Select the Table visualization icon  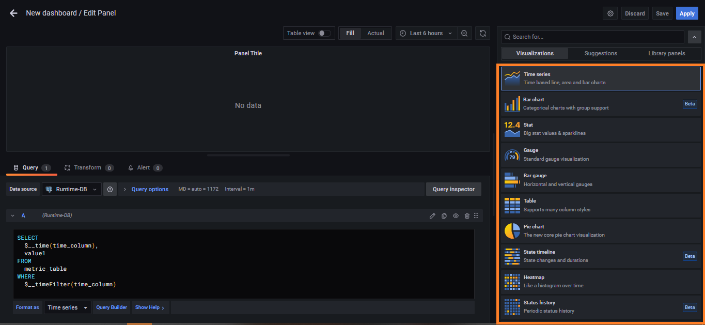pos(512,205)
